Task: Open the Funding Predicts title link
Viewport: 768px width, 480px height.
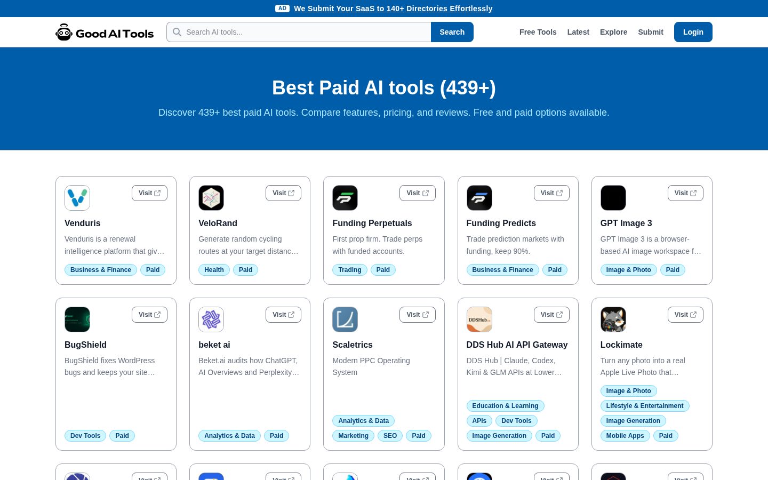Action: click(x=501, y=223)
